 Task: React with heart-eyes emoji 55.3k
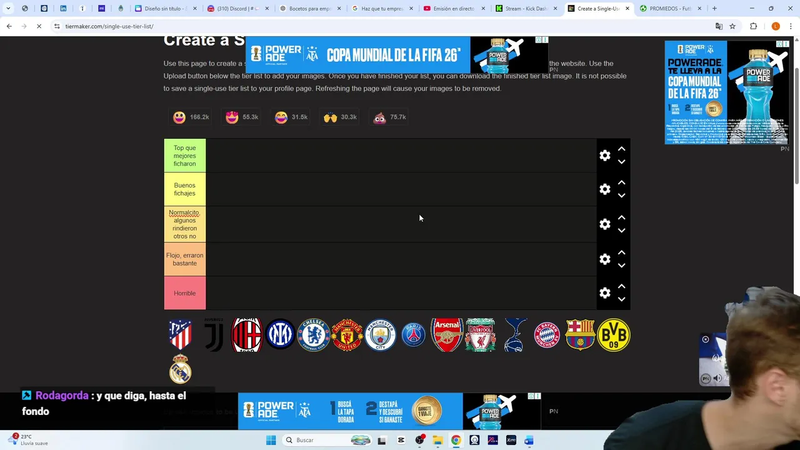pos(241,117)
